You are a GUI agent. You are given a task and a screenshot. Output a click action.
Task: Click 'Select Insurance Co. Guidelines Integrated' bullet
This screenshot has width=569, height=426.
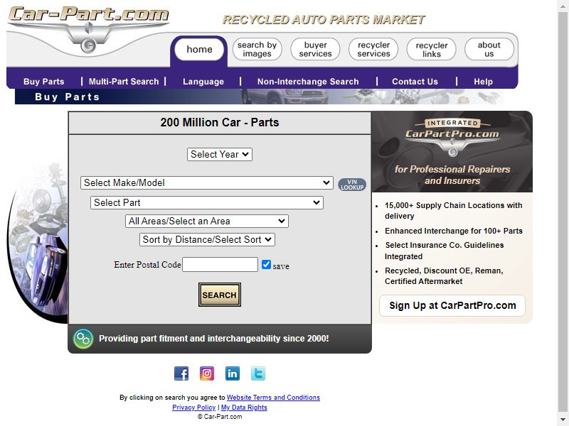(444, 251)
